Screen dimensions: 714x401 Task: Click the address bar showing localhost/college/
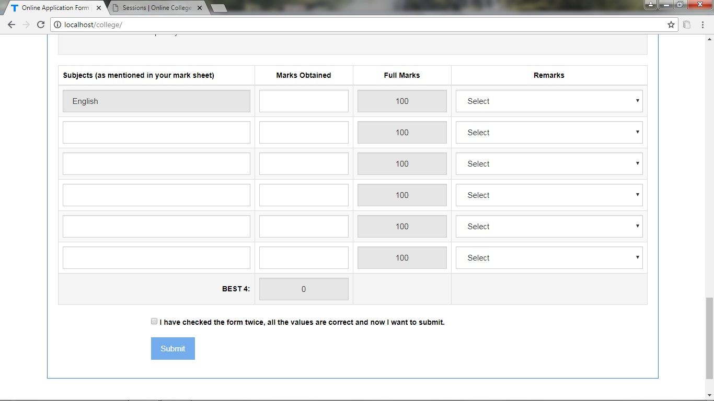coord(364,25)
